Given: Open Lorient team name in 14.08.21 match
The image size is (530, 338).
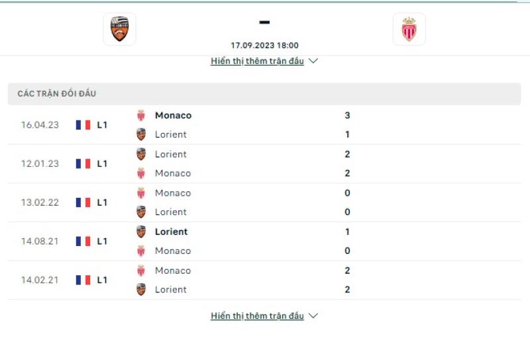Looking at the screenshot, I should (171, 232).
